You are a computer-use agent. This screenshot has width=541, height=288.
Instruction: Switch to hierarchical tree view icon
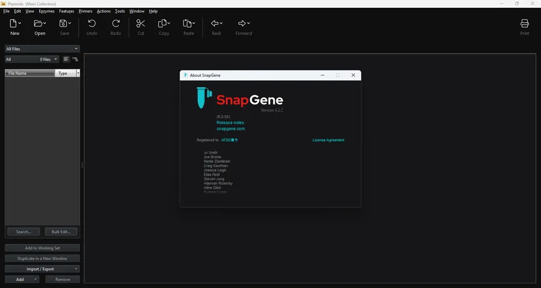click(75, 60)
